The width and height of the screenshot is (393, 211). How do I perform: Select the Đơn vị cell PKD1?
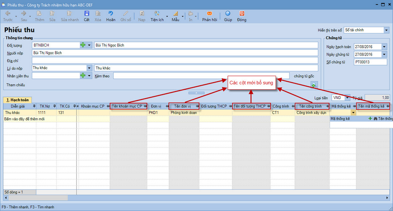click(x=158, y=112)
